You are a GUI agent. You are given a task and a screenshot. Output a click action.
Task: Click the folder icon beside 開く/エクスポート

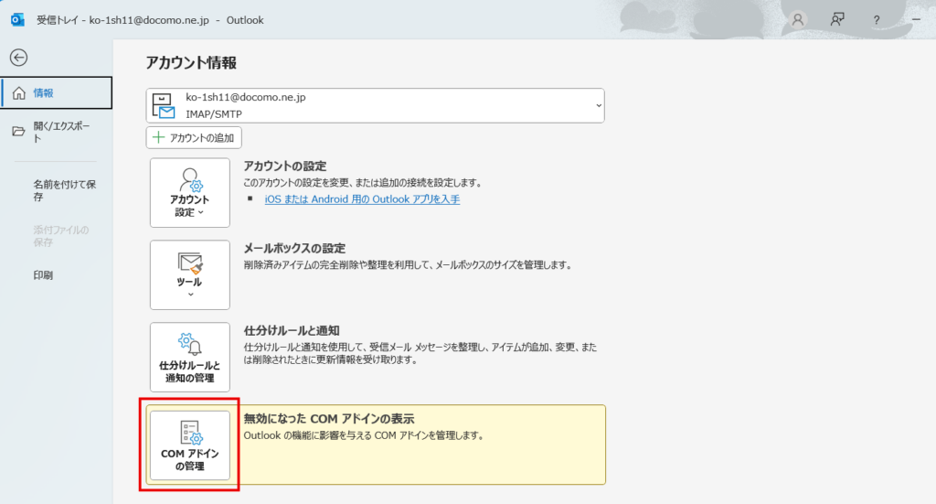tap(18, 131)
